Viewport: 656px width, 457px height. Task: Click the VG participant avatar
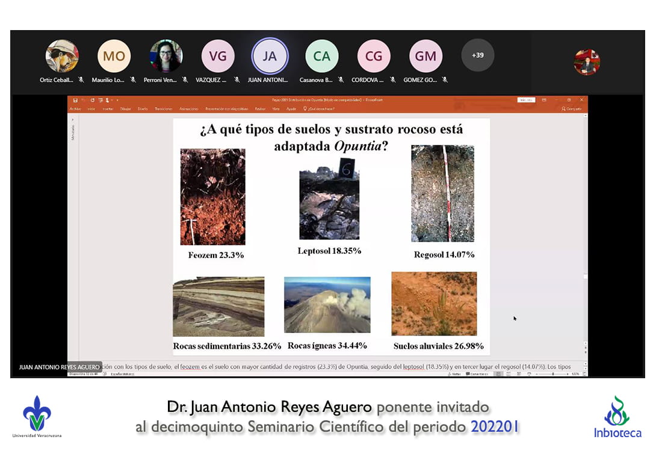pos(218,56)
